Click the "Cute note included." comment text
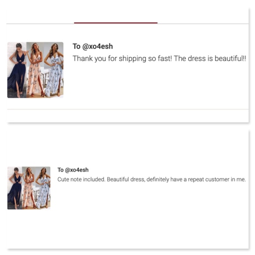 coord(81,179)
